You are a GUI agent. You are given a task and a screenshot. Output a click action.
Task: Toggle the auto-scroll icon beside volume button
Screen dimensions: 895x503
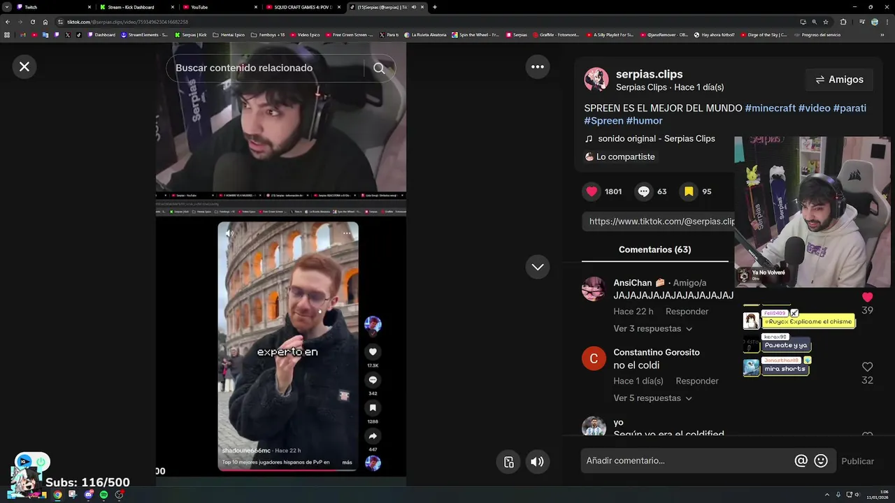509,462
